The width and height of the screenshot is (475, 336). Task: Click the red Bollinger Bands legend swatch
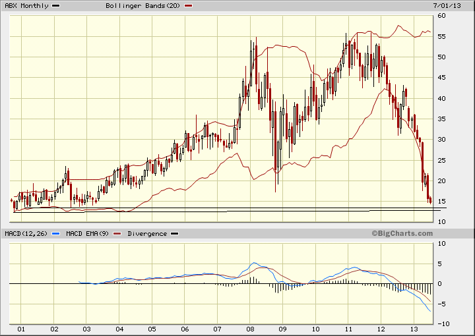tap(189, 6)
